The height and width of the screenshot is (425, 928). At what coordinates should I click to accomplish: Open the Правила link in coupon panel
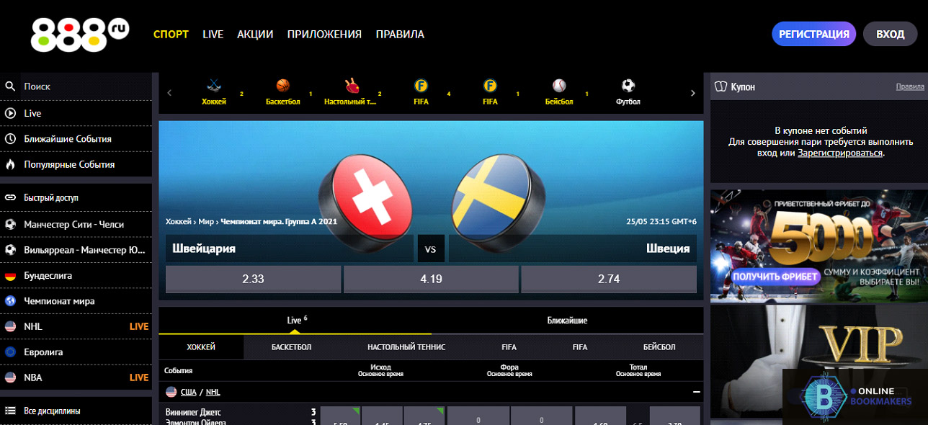tap(910, 86)
